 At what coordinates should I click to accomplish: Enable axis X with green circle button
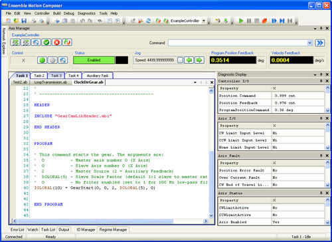point(42,60)
